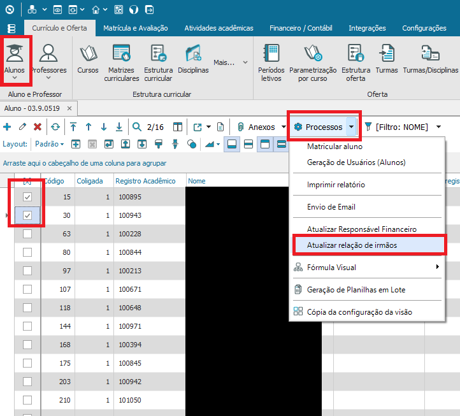Viewport: 460px width, 416px height.
Task: Open Estrutura oferta
Action: (x=356, y=62)
